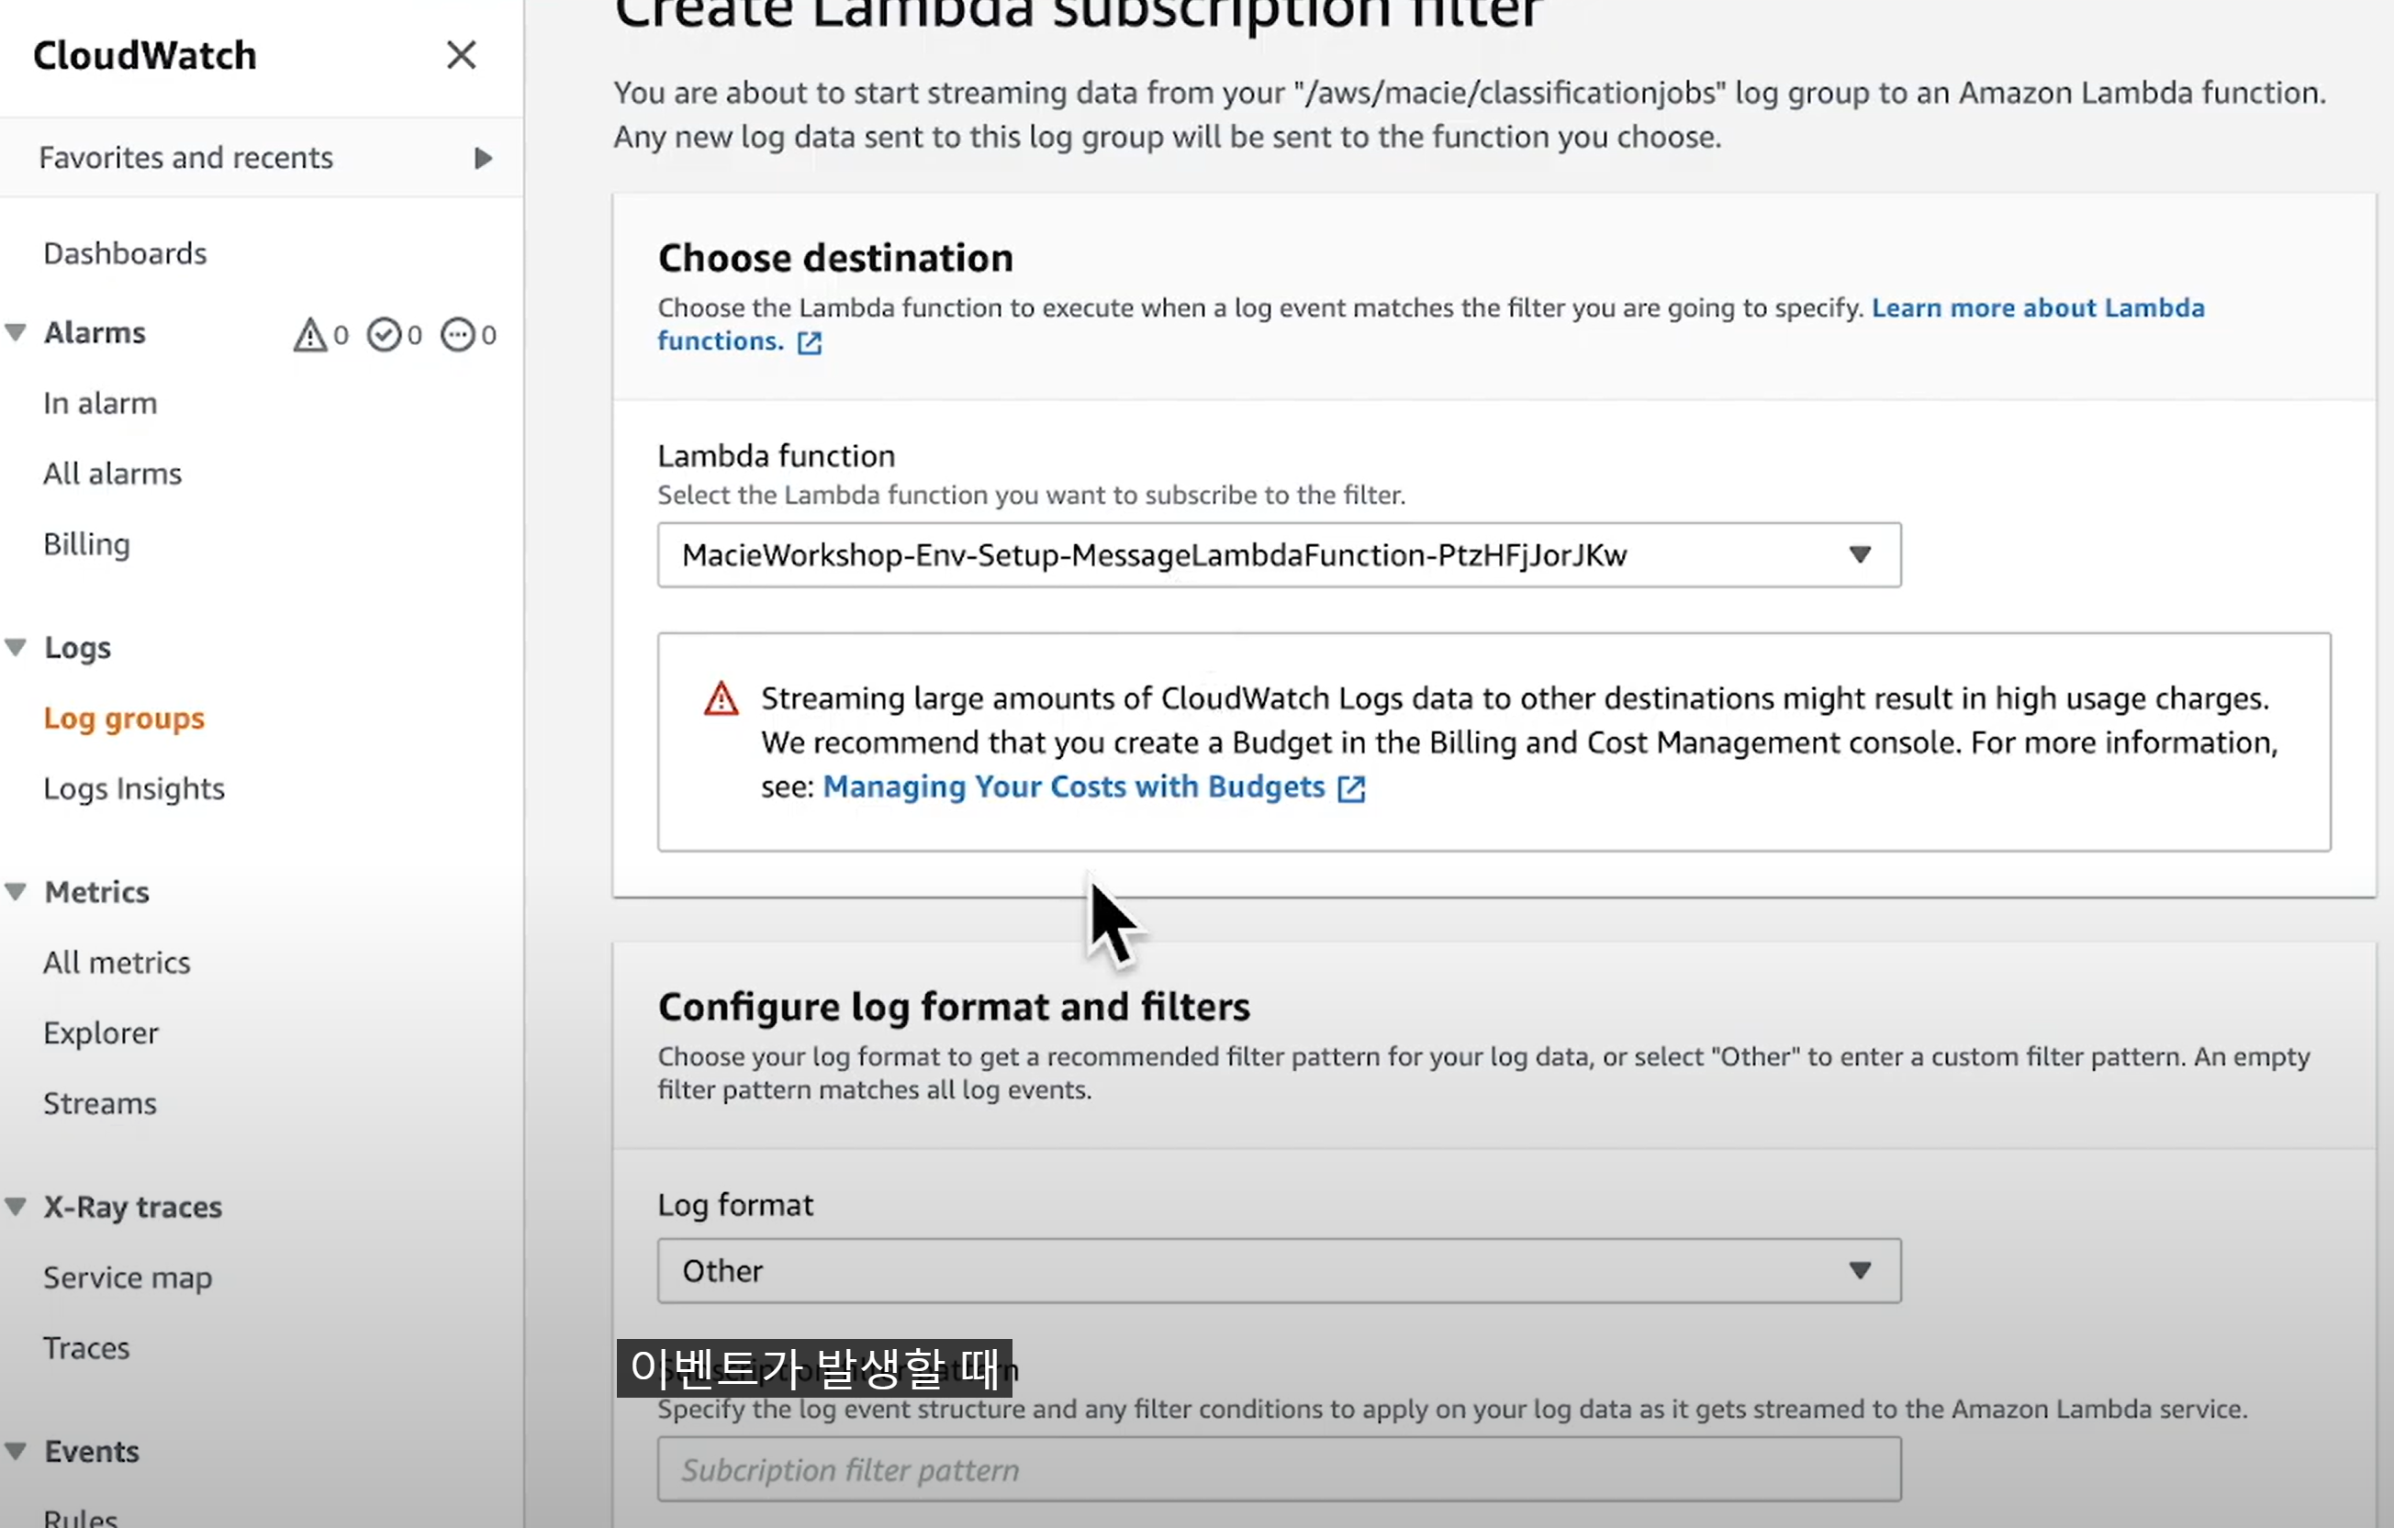Click the OK alarms checkmark icon
Image resolution: width=2394 pixels, height=1528 pixels.
point(384,334)
